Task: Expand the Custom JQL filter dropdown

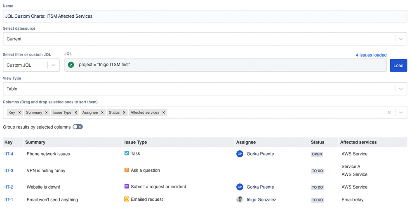Action: pyautogui.click(x=53, y=65)
